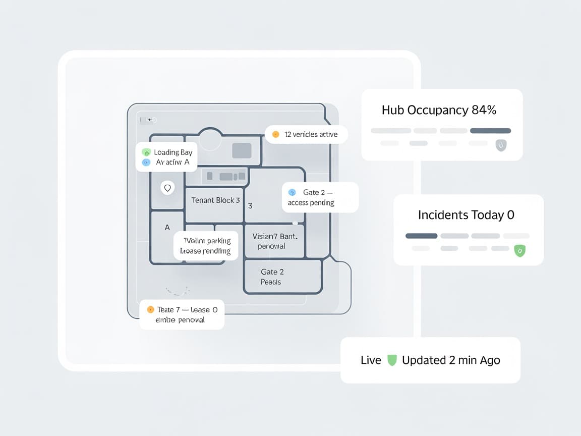Click the blue Gate 2 access pending icon
The height and width of the screenshot is (436, 581).
292,192
